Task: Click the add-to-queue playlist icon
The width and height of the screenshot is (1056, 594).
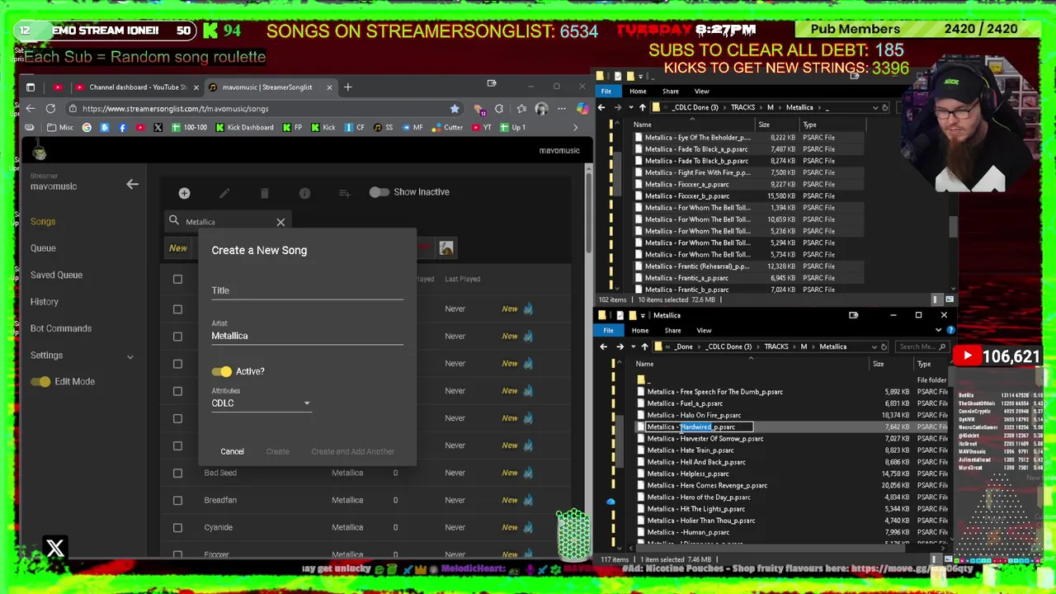Action: (344, 193)
